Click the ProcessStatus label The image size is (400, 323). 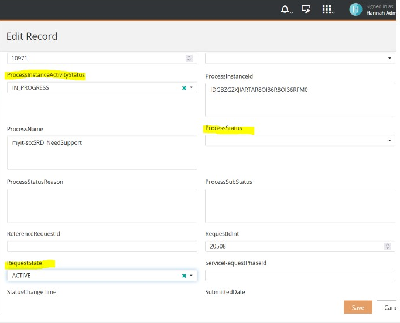pyautogui.click(x=224, y=128)
